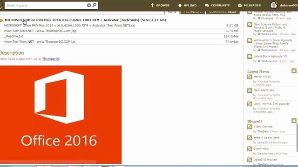
Task: Click the magnifier search icon
Action: [x=94, y=5]
